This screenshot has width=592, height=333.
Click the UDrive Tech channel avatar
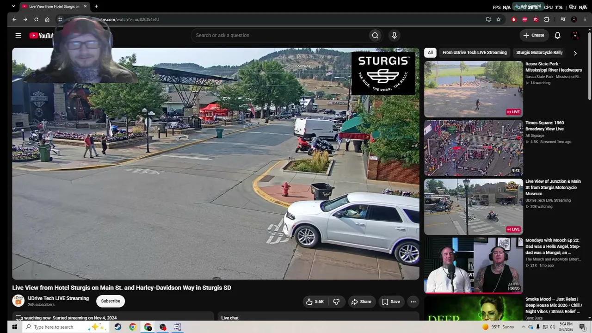18,301
